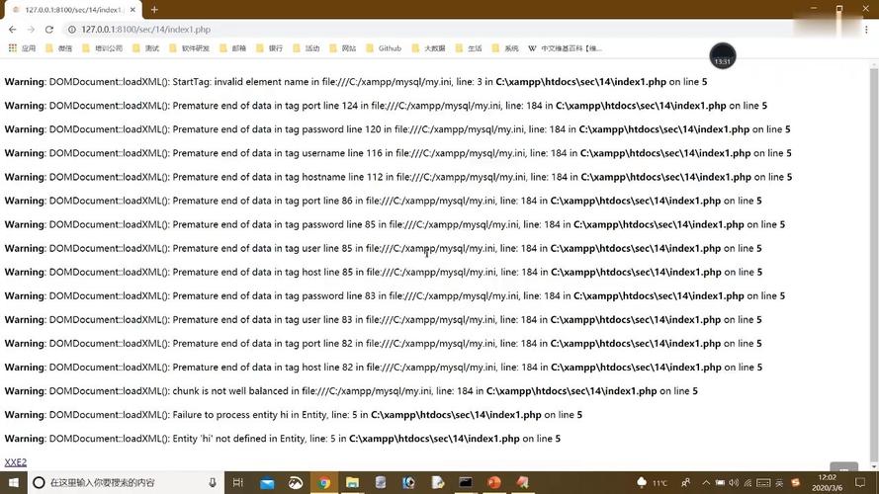879x494 pixels.
Task: Click the browser back arrow
Action: point(12,30)
